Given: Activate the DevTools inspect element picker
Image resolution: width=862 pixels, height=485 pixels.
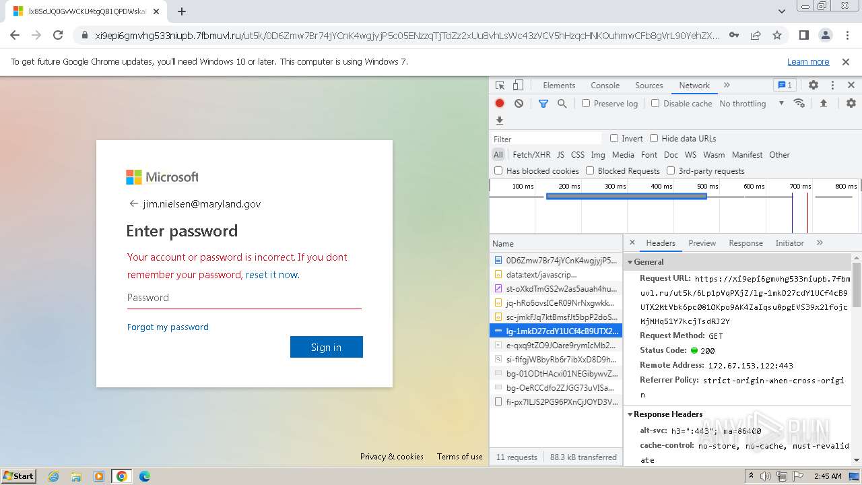Looking at the screenshot, I should coord(500,86).
